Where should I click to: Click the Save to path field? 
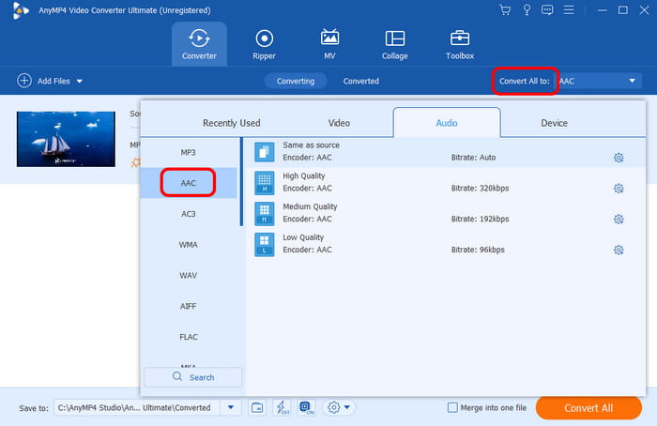(x=137, y=407)
